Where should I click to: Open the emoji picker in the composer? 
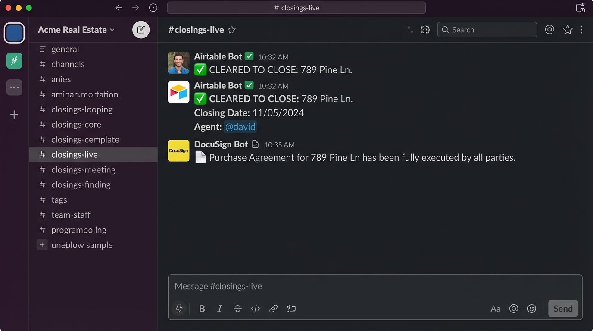(x=531, y=309)
